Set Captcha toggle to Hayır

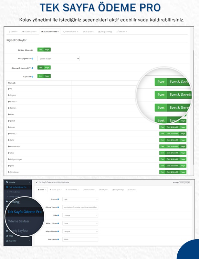point(47,76)
